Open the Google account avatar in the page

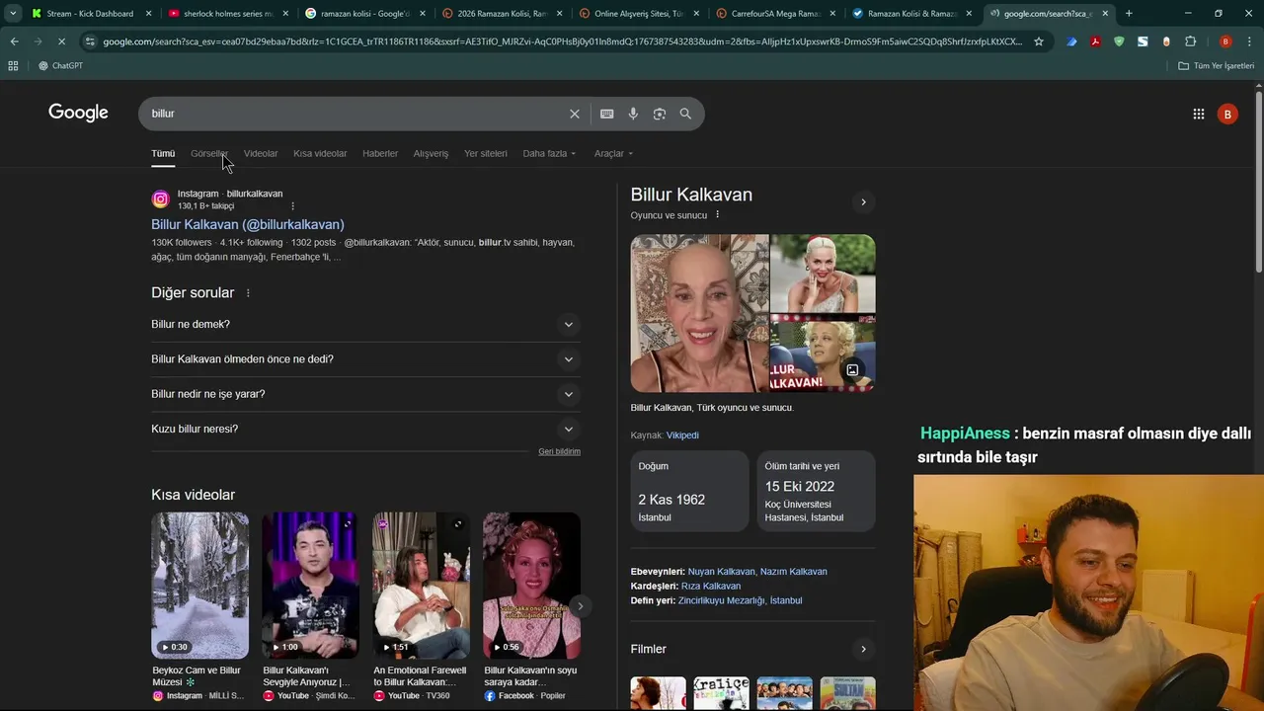point(1227,114)
